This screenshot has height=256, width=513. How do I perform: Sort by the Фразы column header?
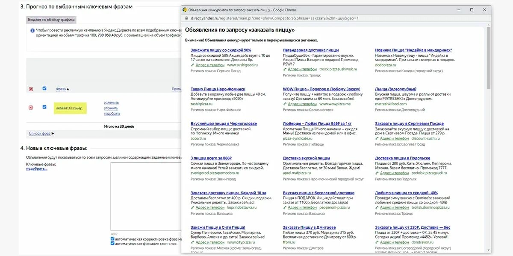[62, 89]
